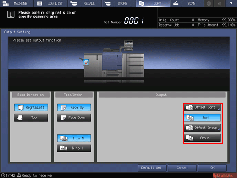Confirm with the OK button
The image size is (237, 178).
click(x=212, y=168)
